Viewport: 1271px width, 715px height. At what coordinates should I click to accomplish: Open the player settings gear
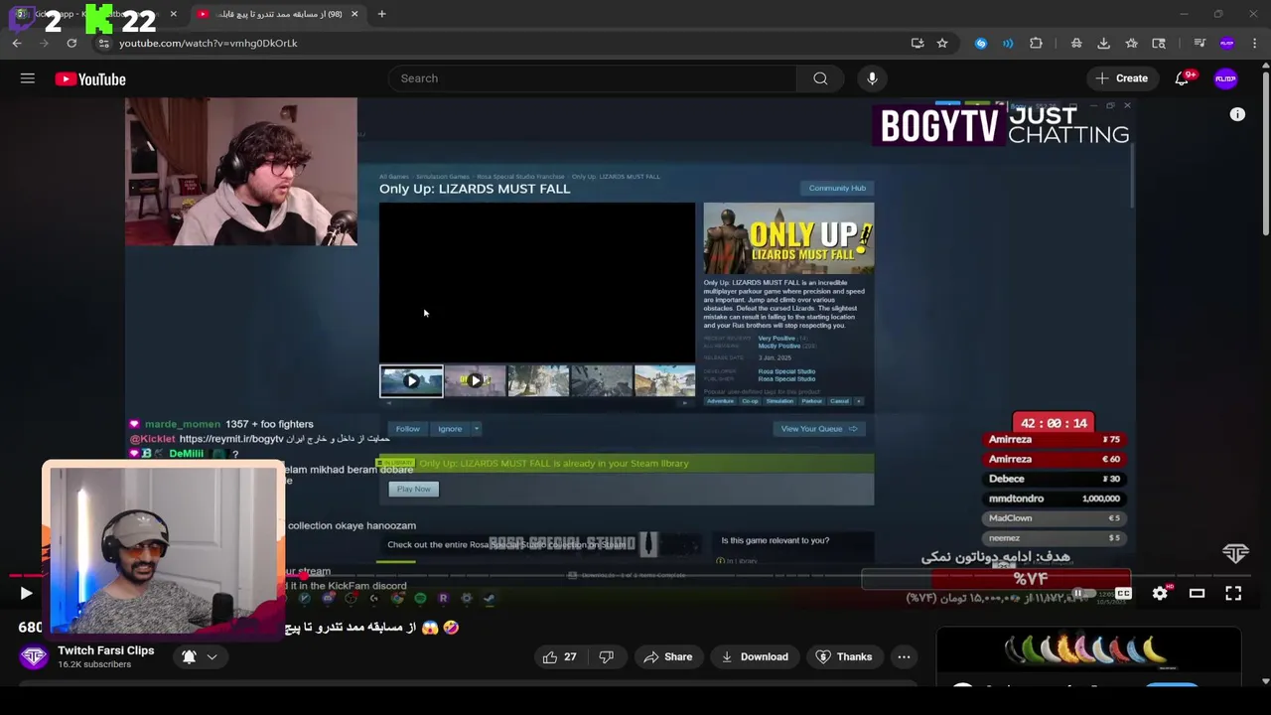coord(1160,593)
